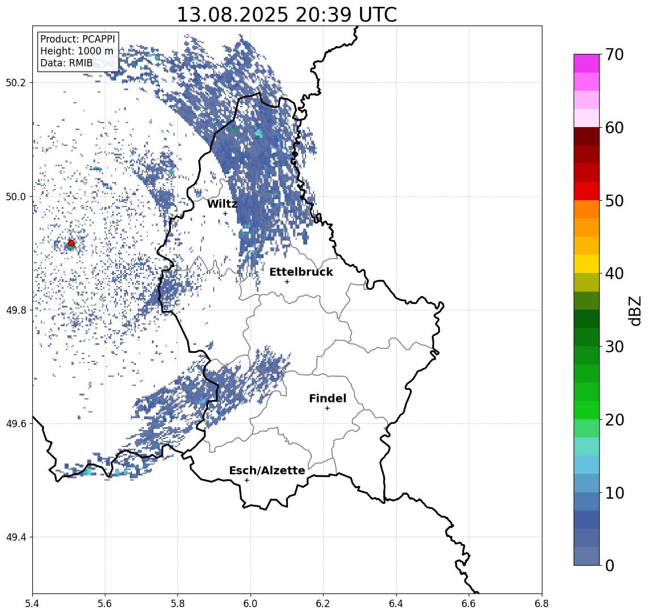
Task: Click the Wiltz city label
Action: pyautogui.click(x=222, y=204)
